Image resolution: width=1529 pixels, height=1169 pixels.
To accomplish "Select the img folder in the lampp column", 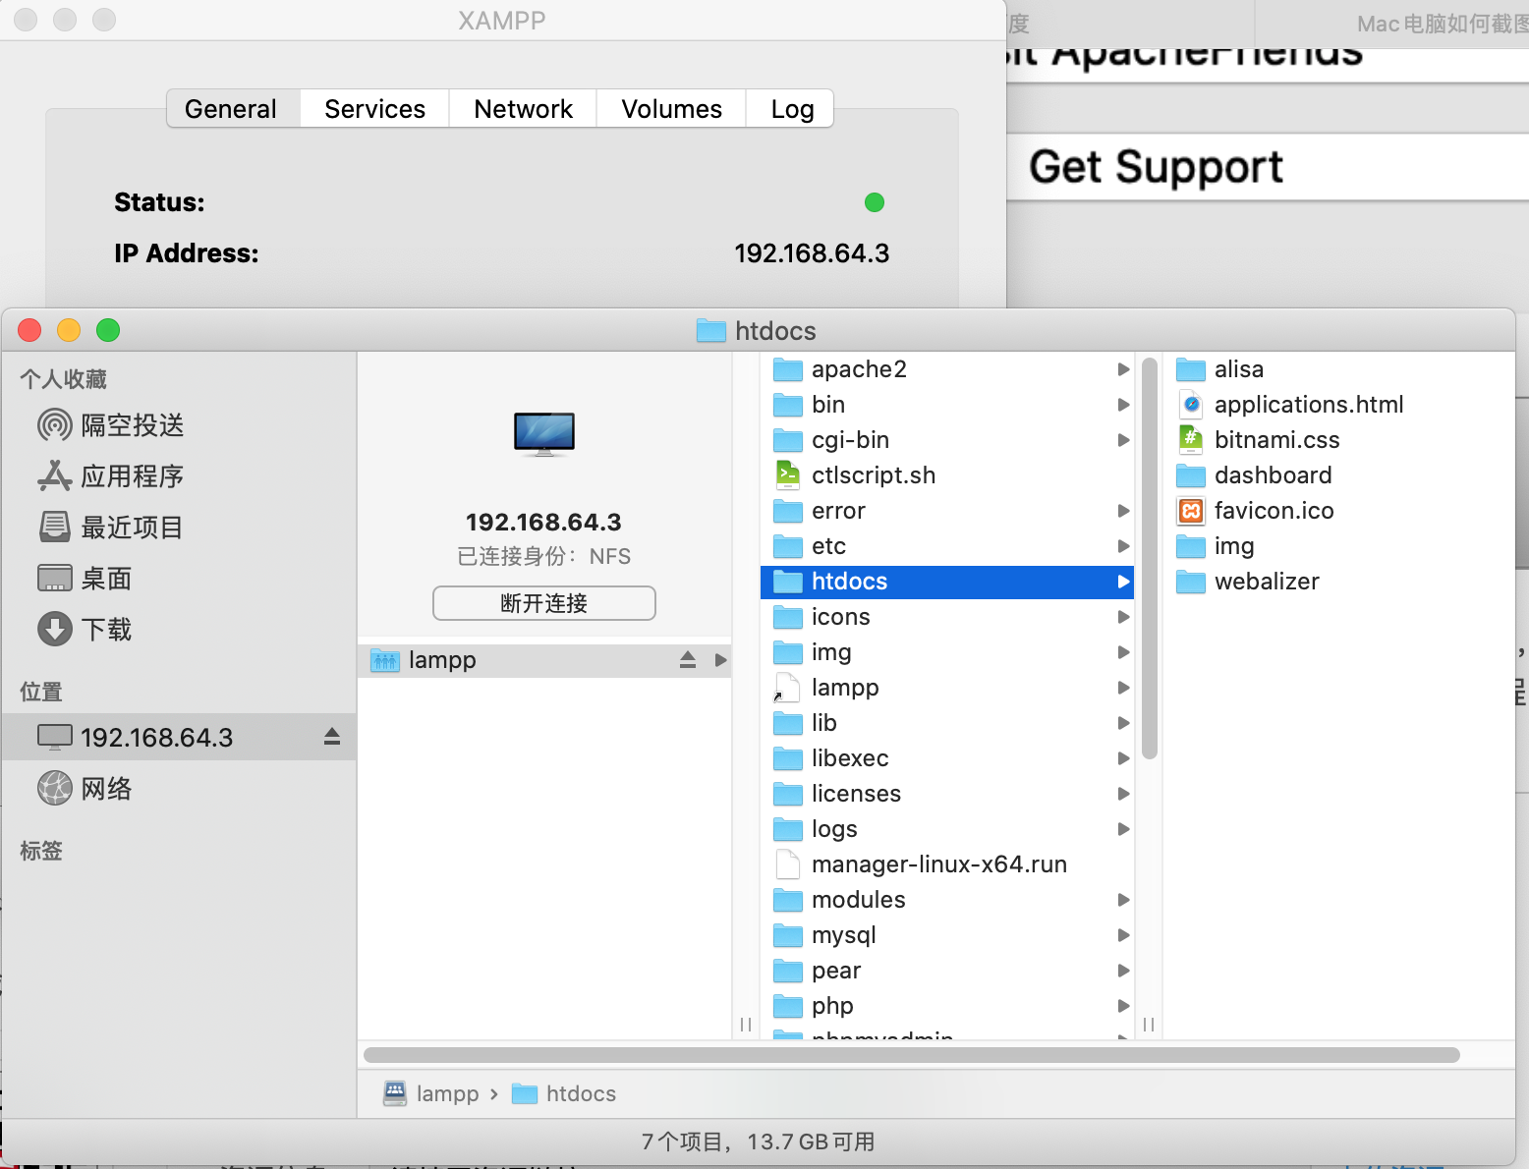I will [947, 652].
